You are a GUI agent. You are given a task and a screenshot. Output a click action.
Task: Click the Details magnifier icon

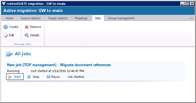pos(26,35)
